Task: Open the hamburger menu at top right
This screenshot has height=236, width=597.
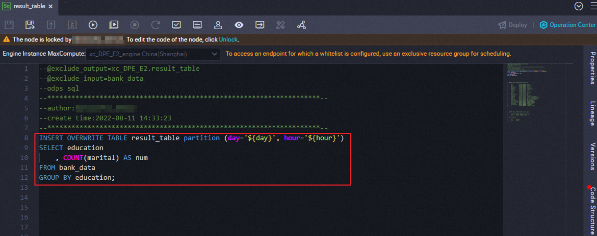Action: tap(593, 6)
